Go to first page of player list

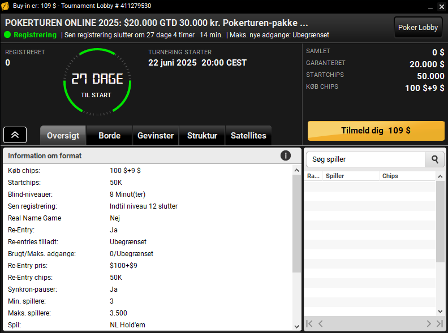pyautogui.click(x=309, y=323)
